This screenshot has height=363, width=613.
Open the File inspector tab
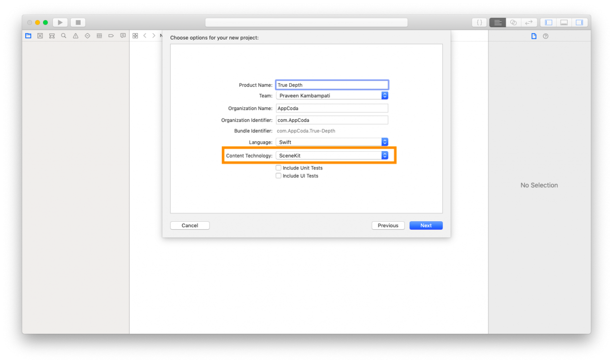pyautogui.click(x=534, y=36)
